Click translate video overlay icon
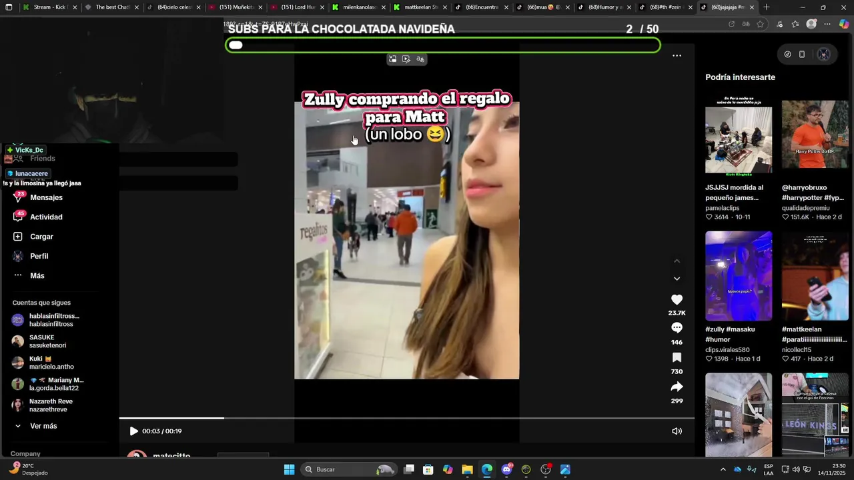The image size is (854, 480). tap(420, 59)
